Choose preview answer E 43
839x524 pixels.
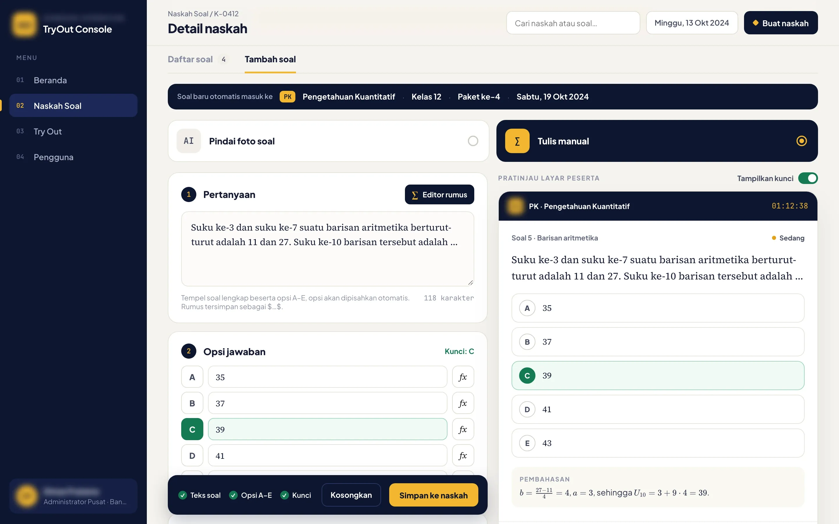(658, 443)
